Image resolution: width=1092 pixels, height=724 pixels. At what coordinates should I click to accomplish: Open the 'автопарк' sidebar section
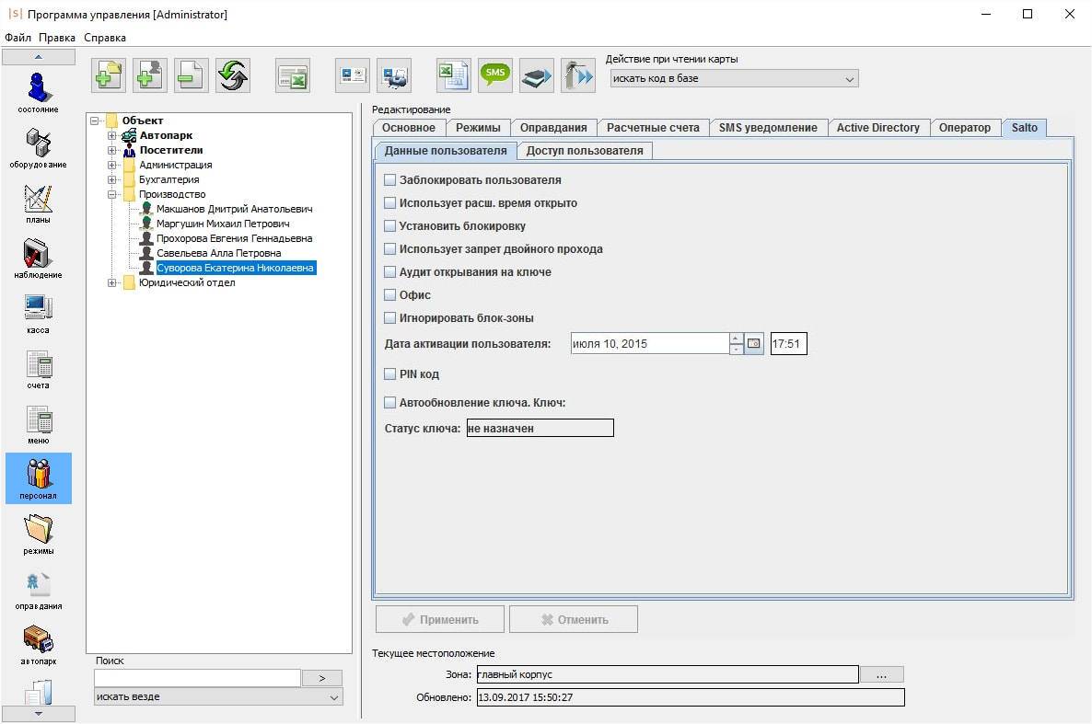pyautogui.click(x=38, y=642)
